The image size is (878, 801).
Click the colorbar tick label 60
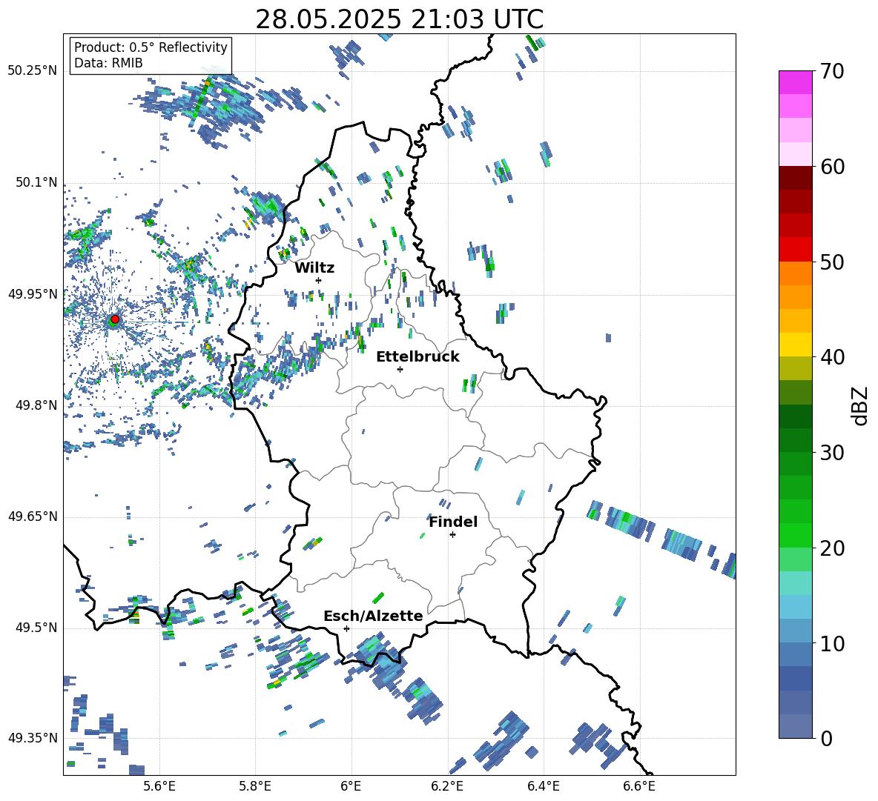click(x=832, y=167)
